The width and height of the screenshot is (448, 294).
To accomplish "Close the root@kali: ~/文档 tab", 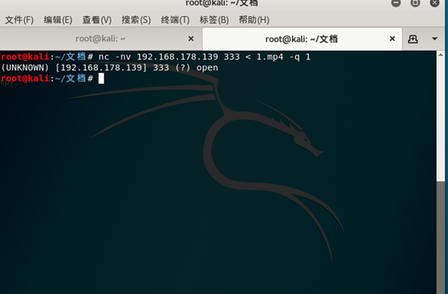I will coord(392,39).
